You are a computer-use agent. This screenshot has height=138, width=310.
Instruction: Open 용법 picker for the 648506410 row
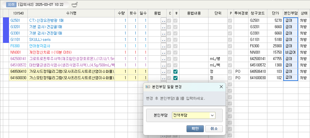point(164,72)
